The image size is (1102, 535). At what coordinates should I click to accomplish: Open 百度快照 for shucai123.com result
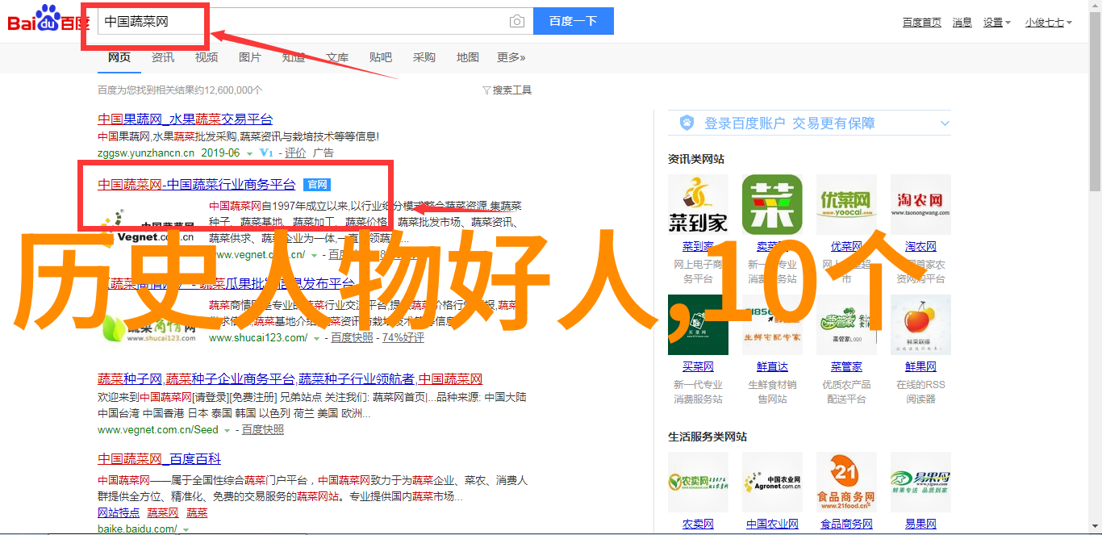[352, 338]
